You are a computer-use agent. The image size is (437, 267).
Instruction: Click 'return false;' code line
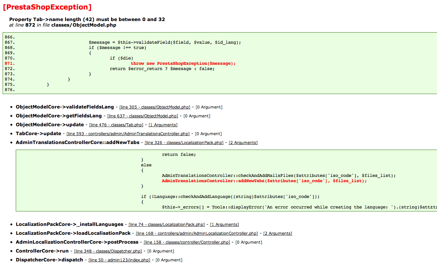click(179, 155)
